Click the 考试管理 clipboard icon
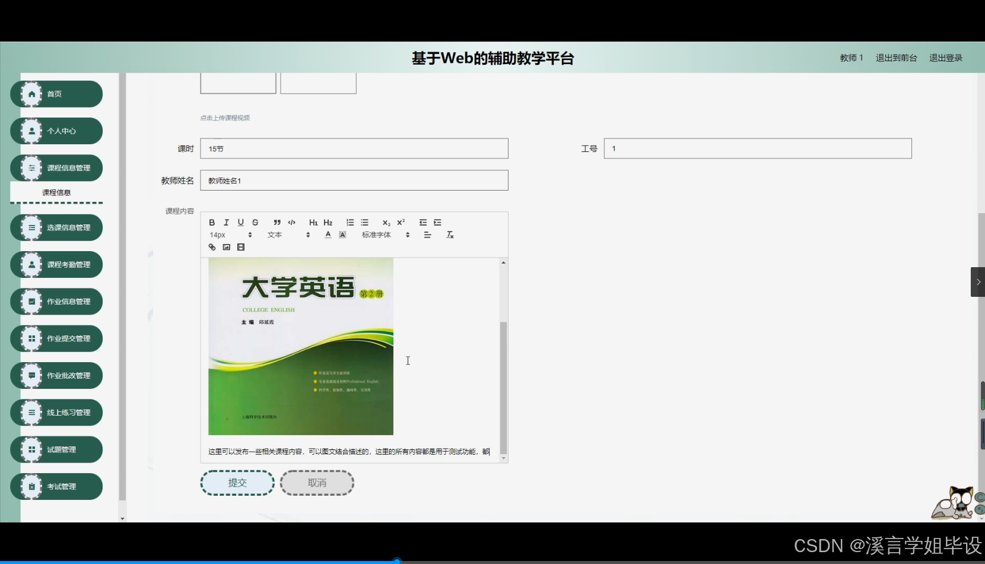The image size is (985, 564). 31,487
